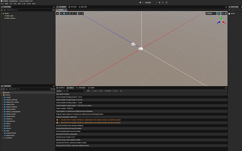Click the refresh preview icon beside Play
Viewport: 242px width, 151px height.
(163, 2)
